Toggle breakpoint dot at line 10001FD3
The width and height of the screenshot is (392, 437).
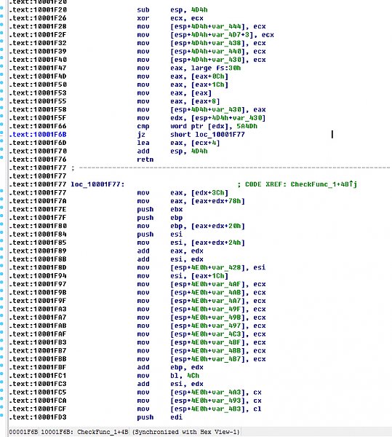coord(1,416)
